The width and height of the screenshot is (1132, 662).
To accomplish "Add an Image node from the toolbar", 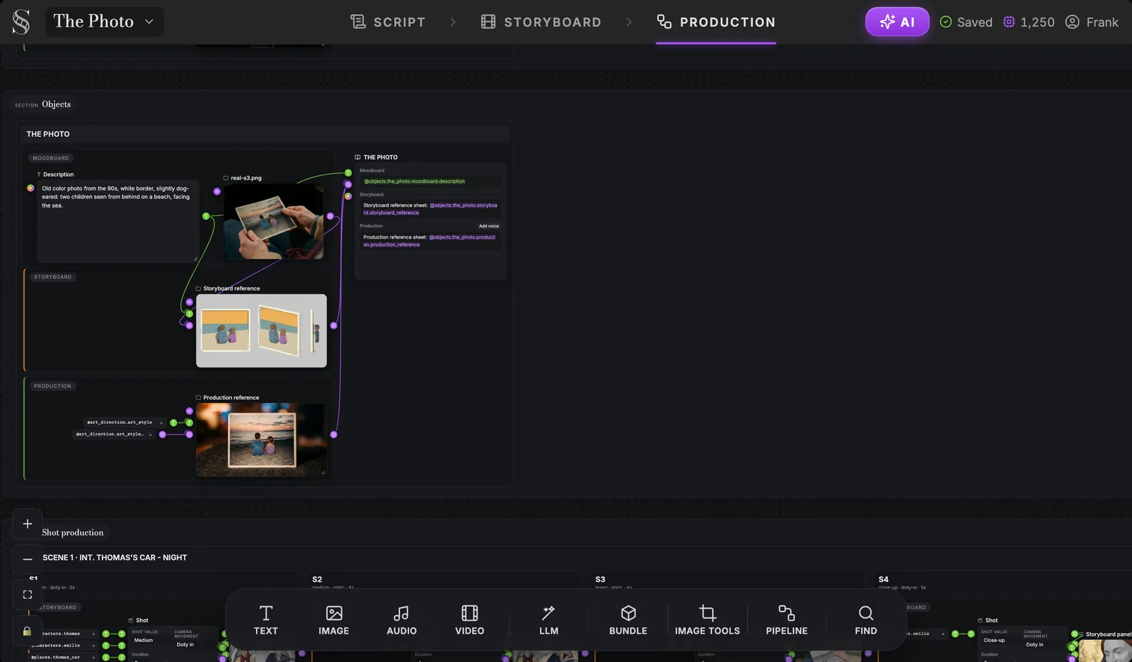I will [334, 620].
